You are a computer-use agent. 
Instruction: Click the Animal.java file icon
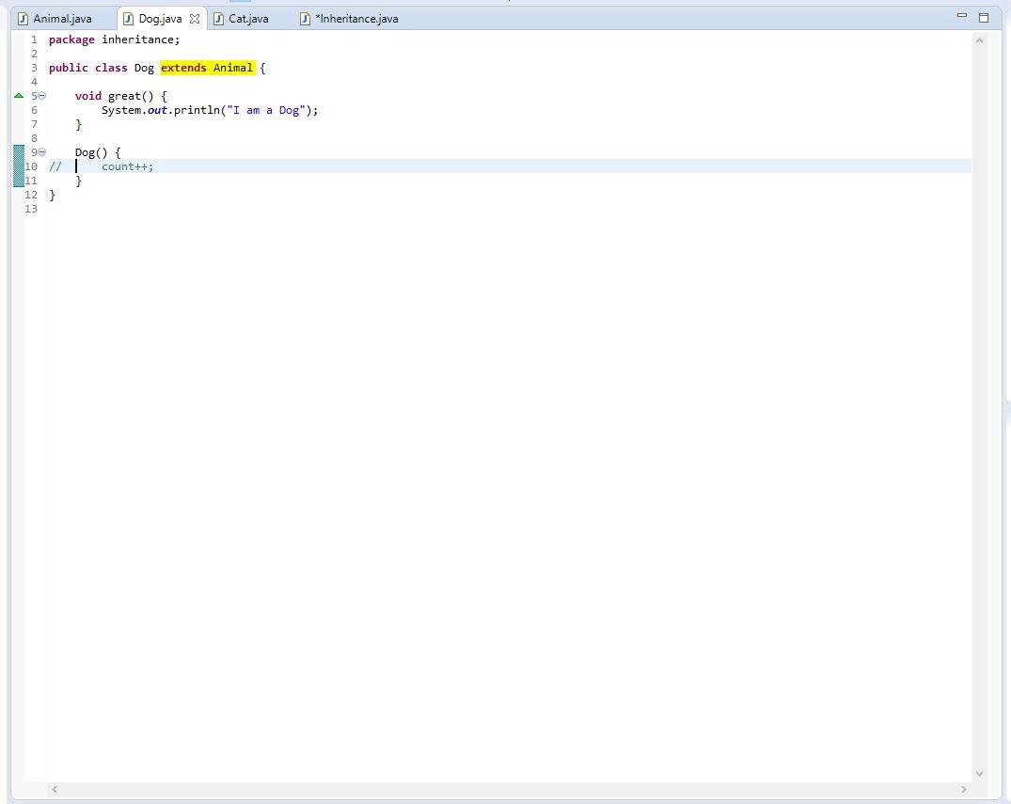pos(23,19)
